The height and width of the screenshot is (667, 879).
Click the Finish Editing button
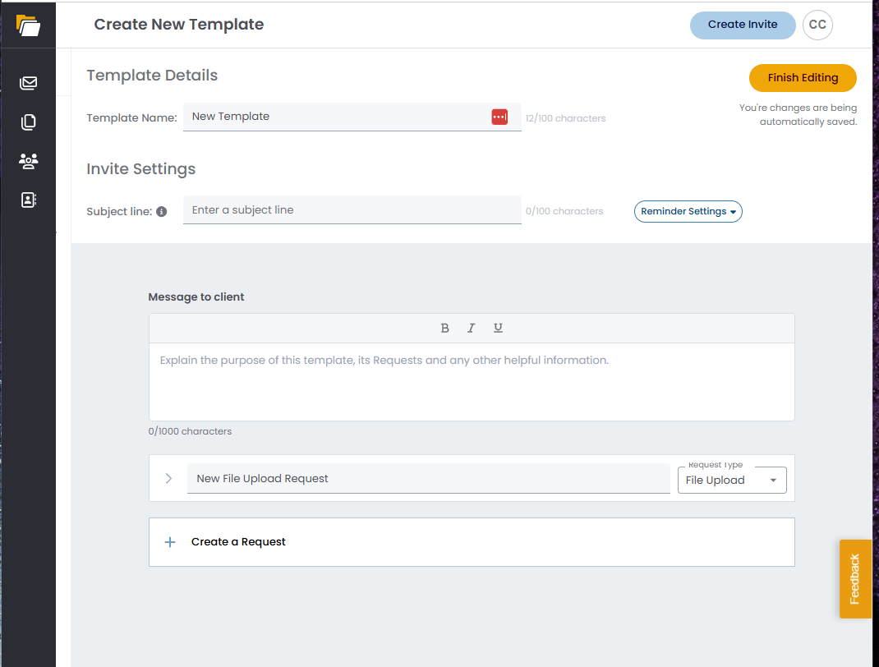(802, 78)
